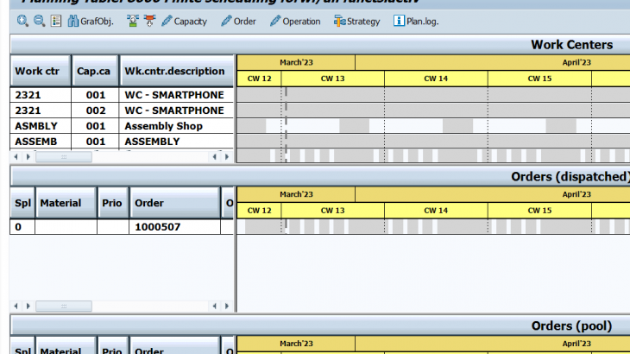Click Order column header in dispatched orders

[x=175, y=203]
